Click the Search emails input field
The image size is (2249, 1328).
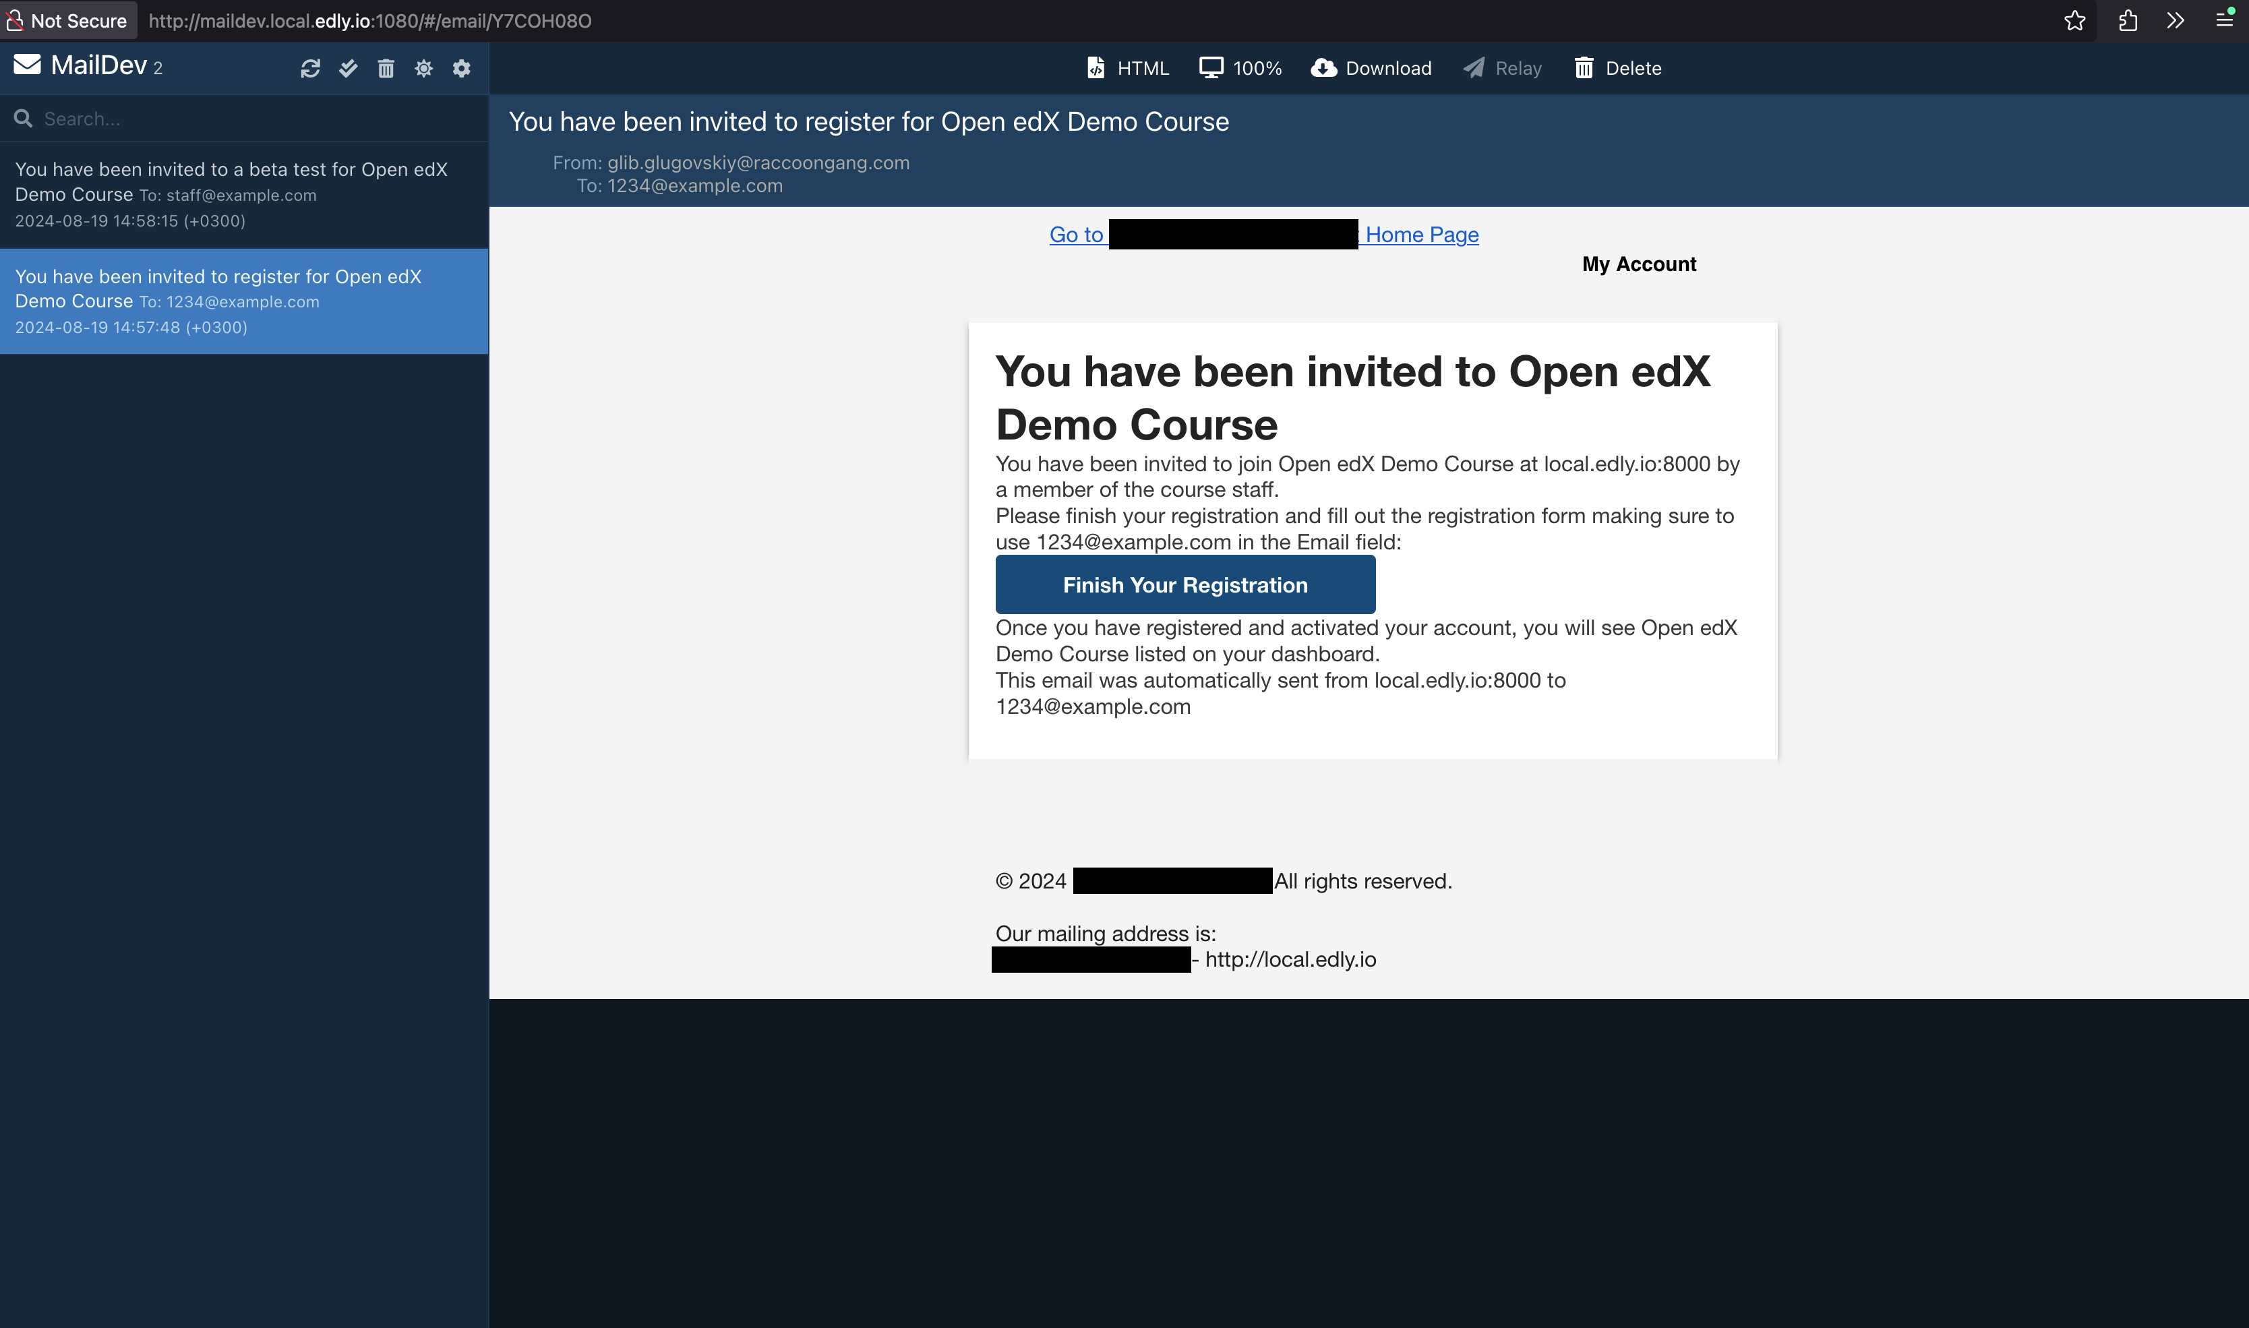pos(245,117)
